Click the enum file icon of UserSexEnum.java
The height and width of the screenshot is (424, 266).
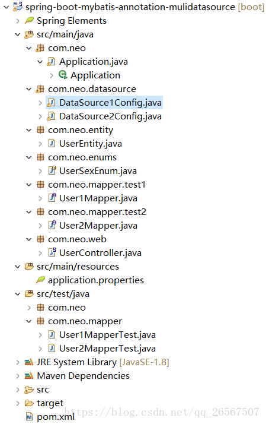pyautogui.click(x=52, y=170)
